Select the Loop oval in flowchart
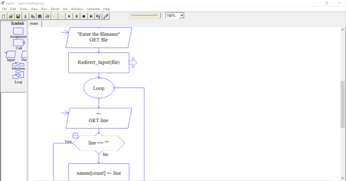Viewport: 346px width, 181px height. tap(99, 88)
